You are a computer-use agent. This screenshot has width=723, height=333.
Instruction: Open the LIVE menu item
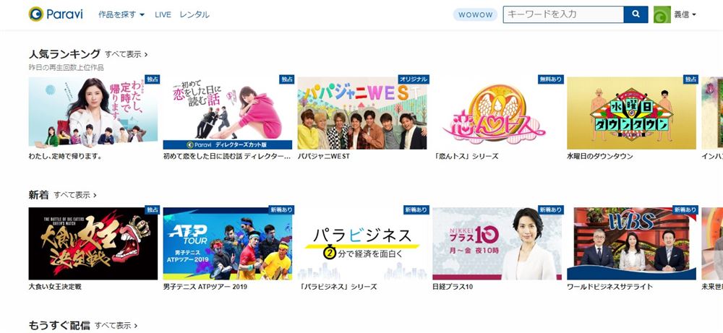click(163, 14)
